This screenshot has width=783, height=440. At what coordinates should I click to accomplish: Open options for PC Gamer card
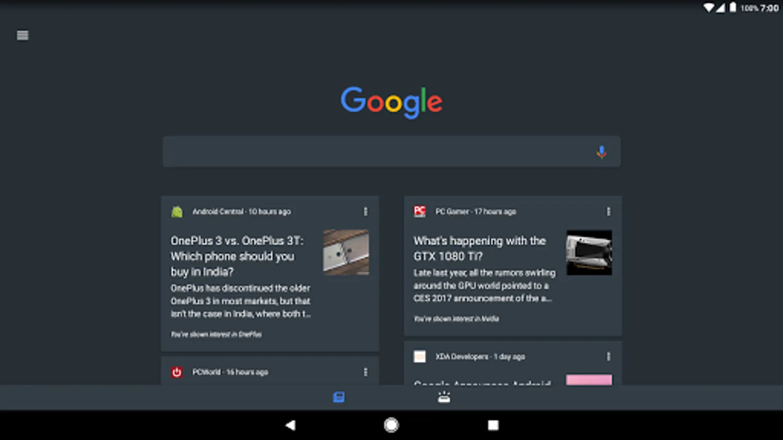608,212
